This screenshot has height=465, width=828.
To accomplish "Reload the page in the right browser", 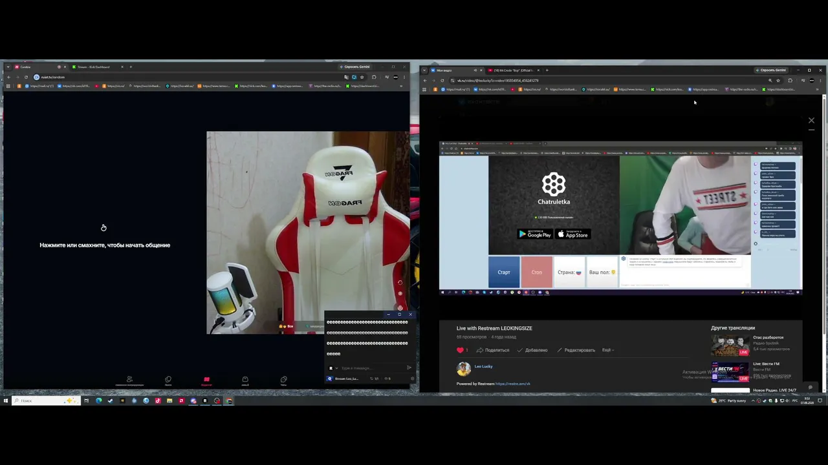I will tap(442, 81).
